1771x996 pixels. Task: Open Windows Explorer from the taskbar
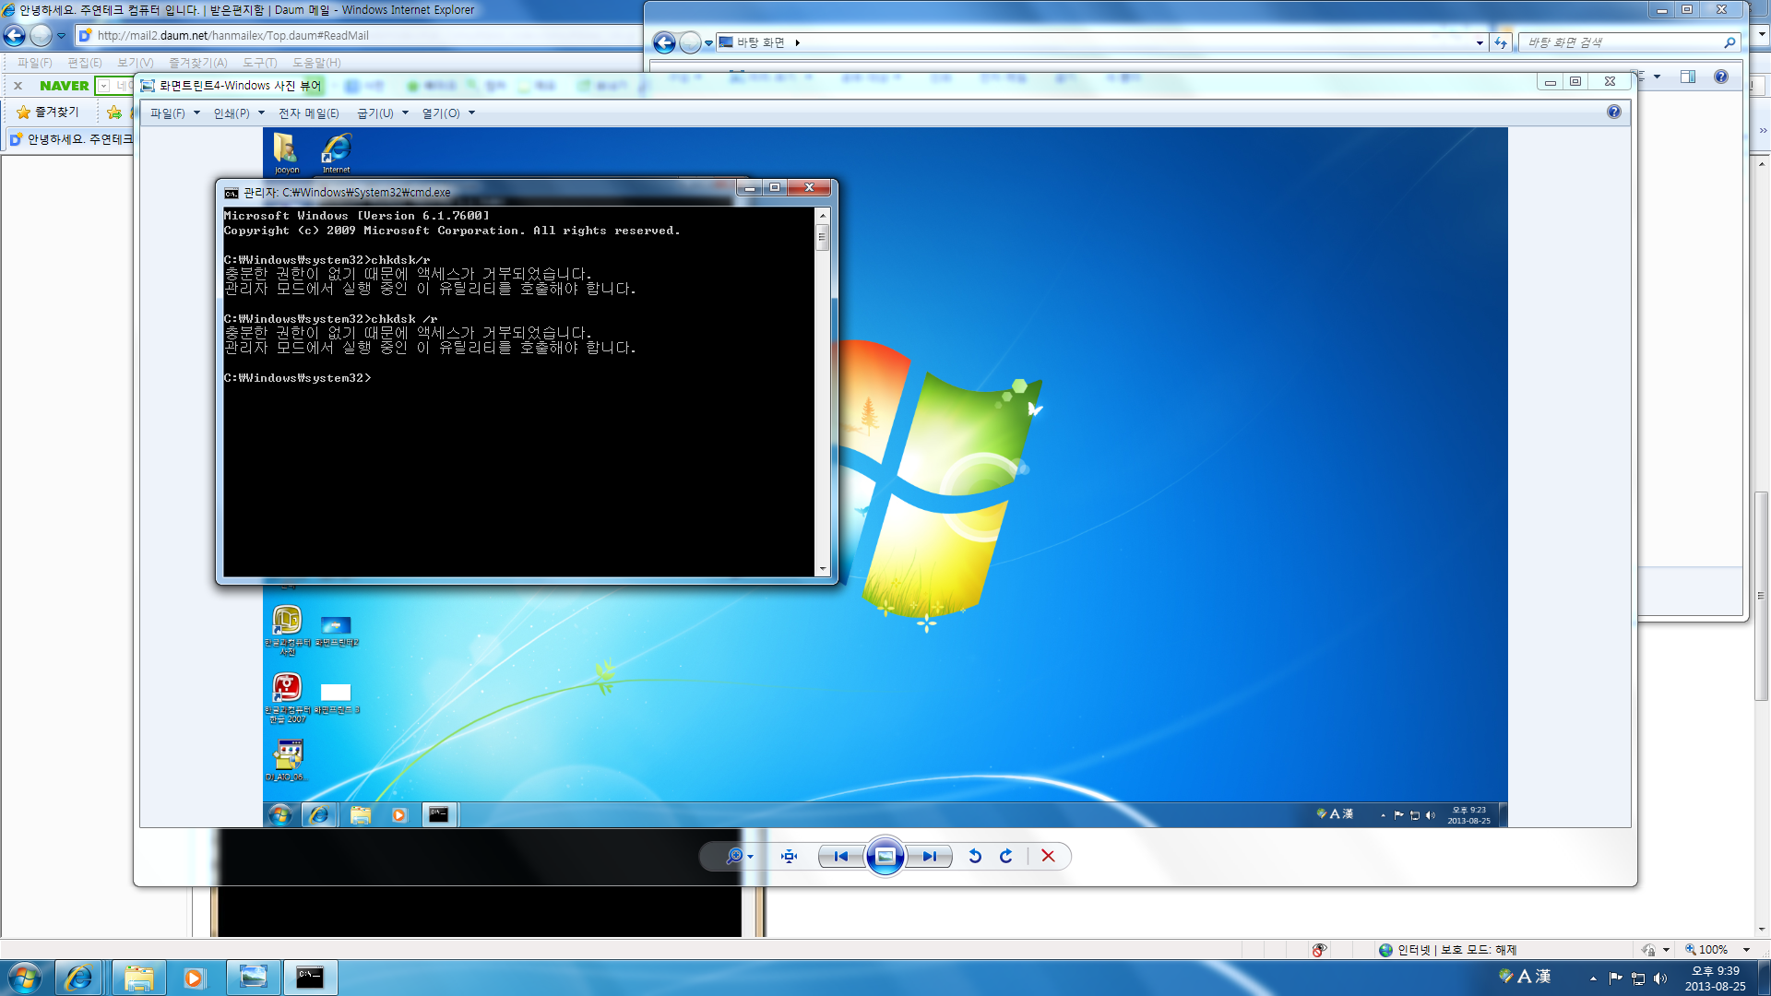(139, 978)
